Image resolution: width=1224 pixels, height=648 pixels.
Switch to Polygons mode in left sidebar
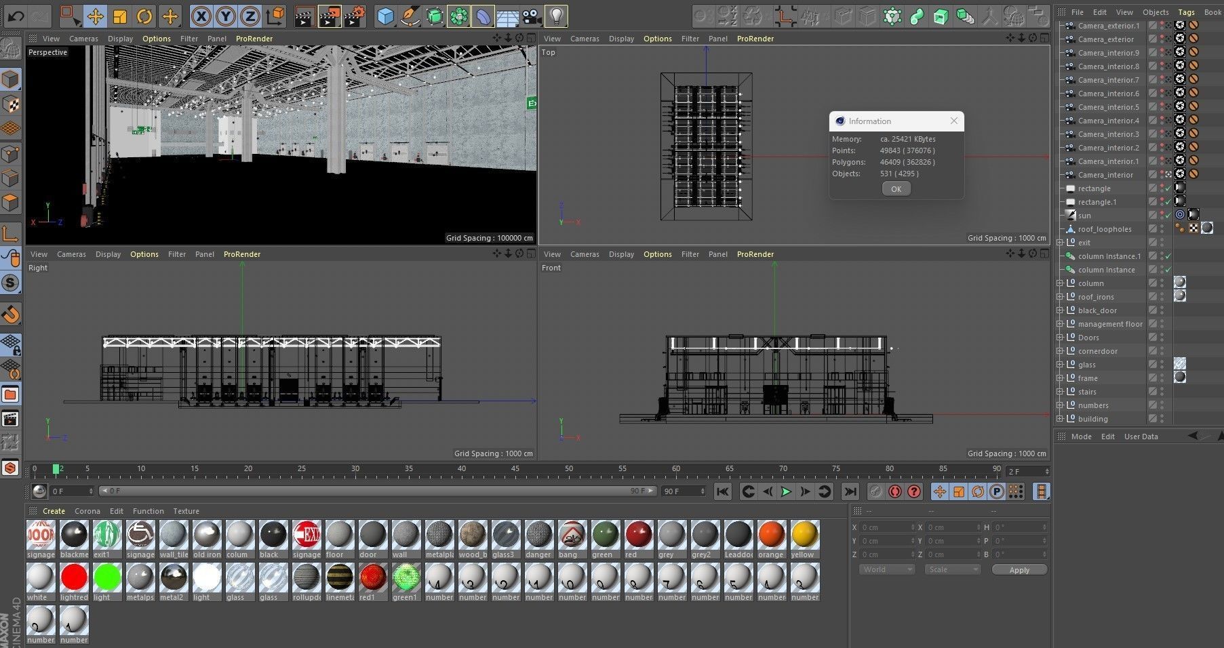pyautogui.click(x=10, y=203)
